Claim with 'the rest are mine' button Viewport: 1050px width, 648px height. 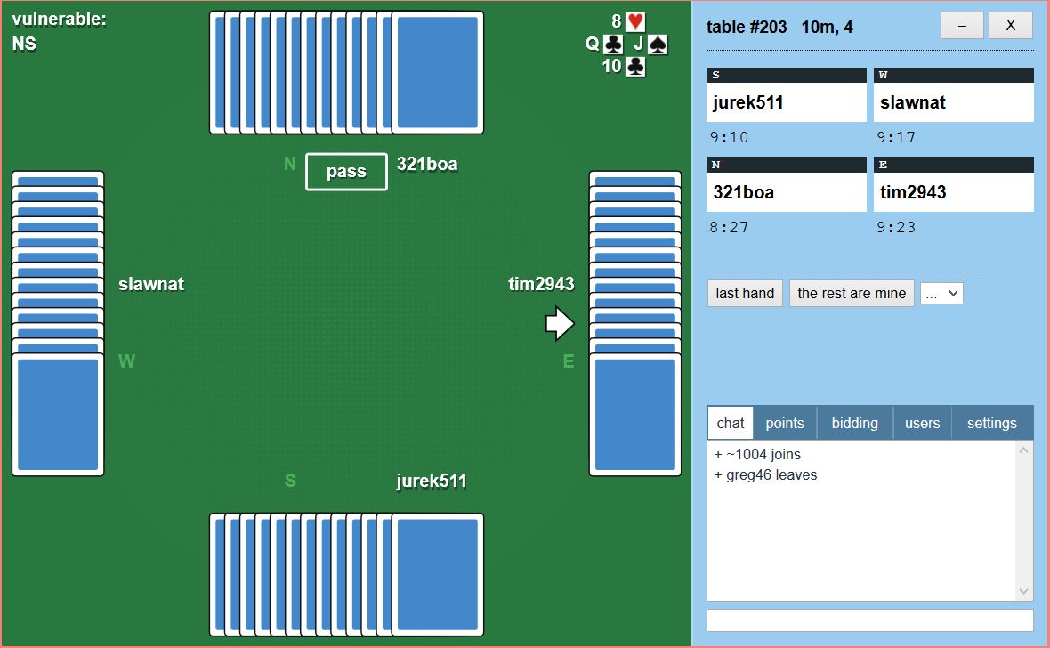(x=852, y=293)
